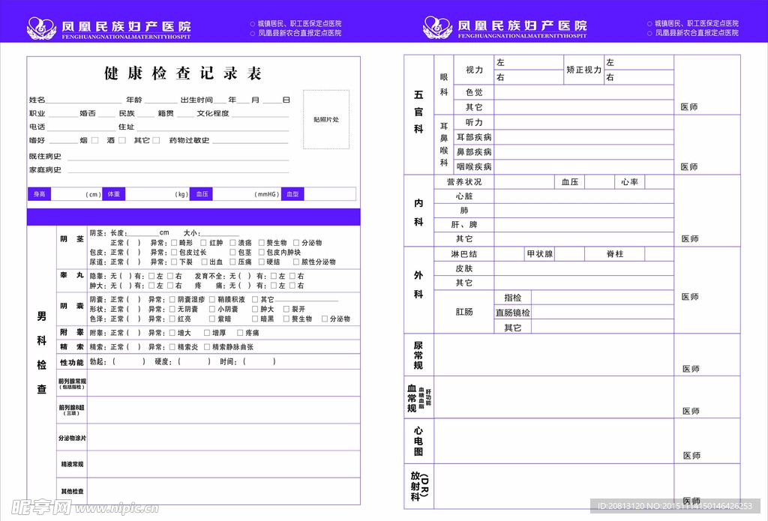Click the 贴照片处 photo placement box
768x521 pixels.
pyautogui.click(x=325, y=120)
